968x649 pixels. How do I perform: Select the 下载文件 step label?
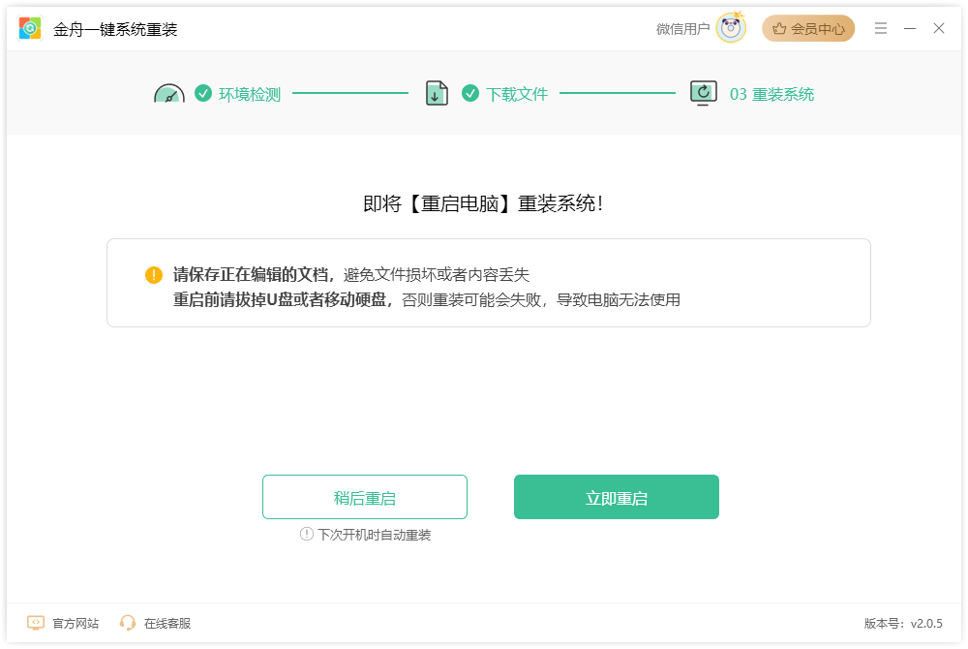coord(517,95)
